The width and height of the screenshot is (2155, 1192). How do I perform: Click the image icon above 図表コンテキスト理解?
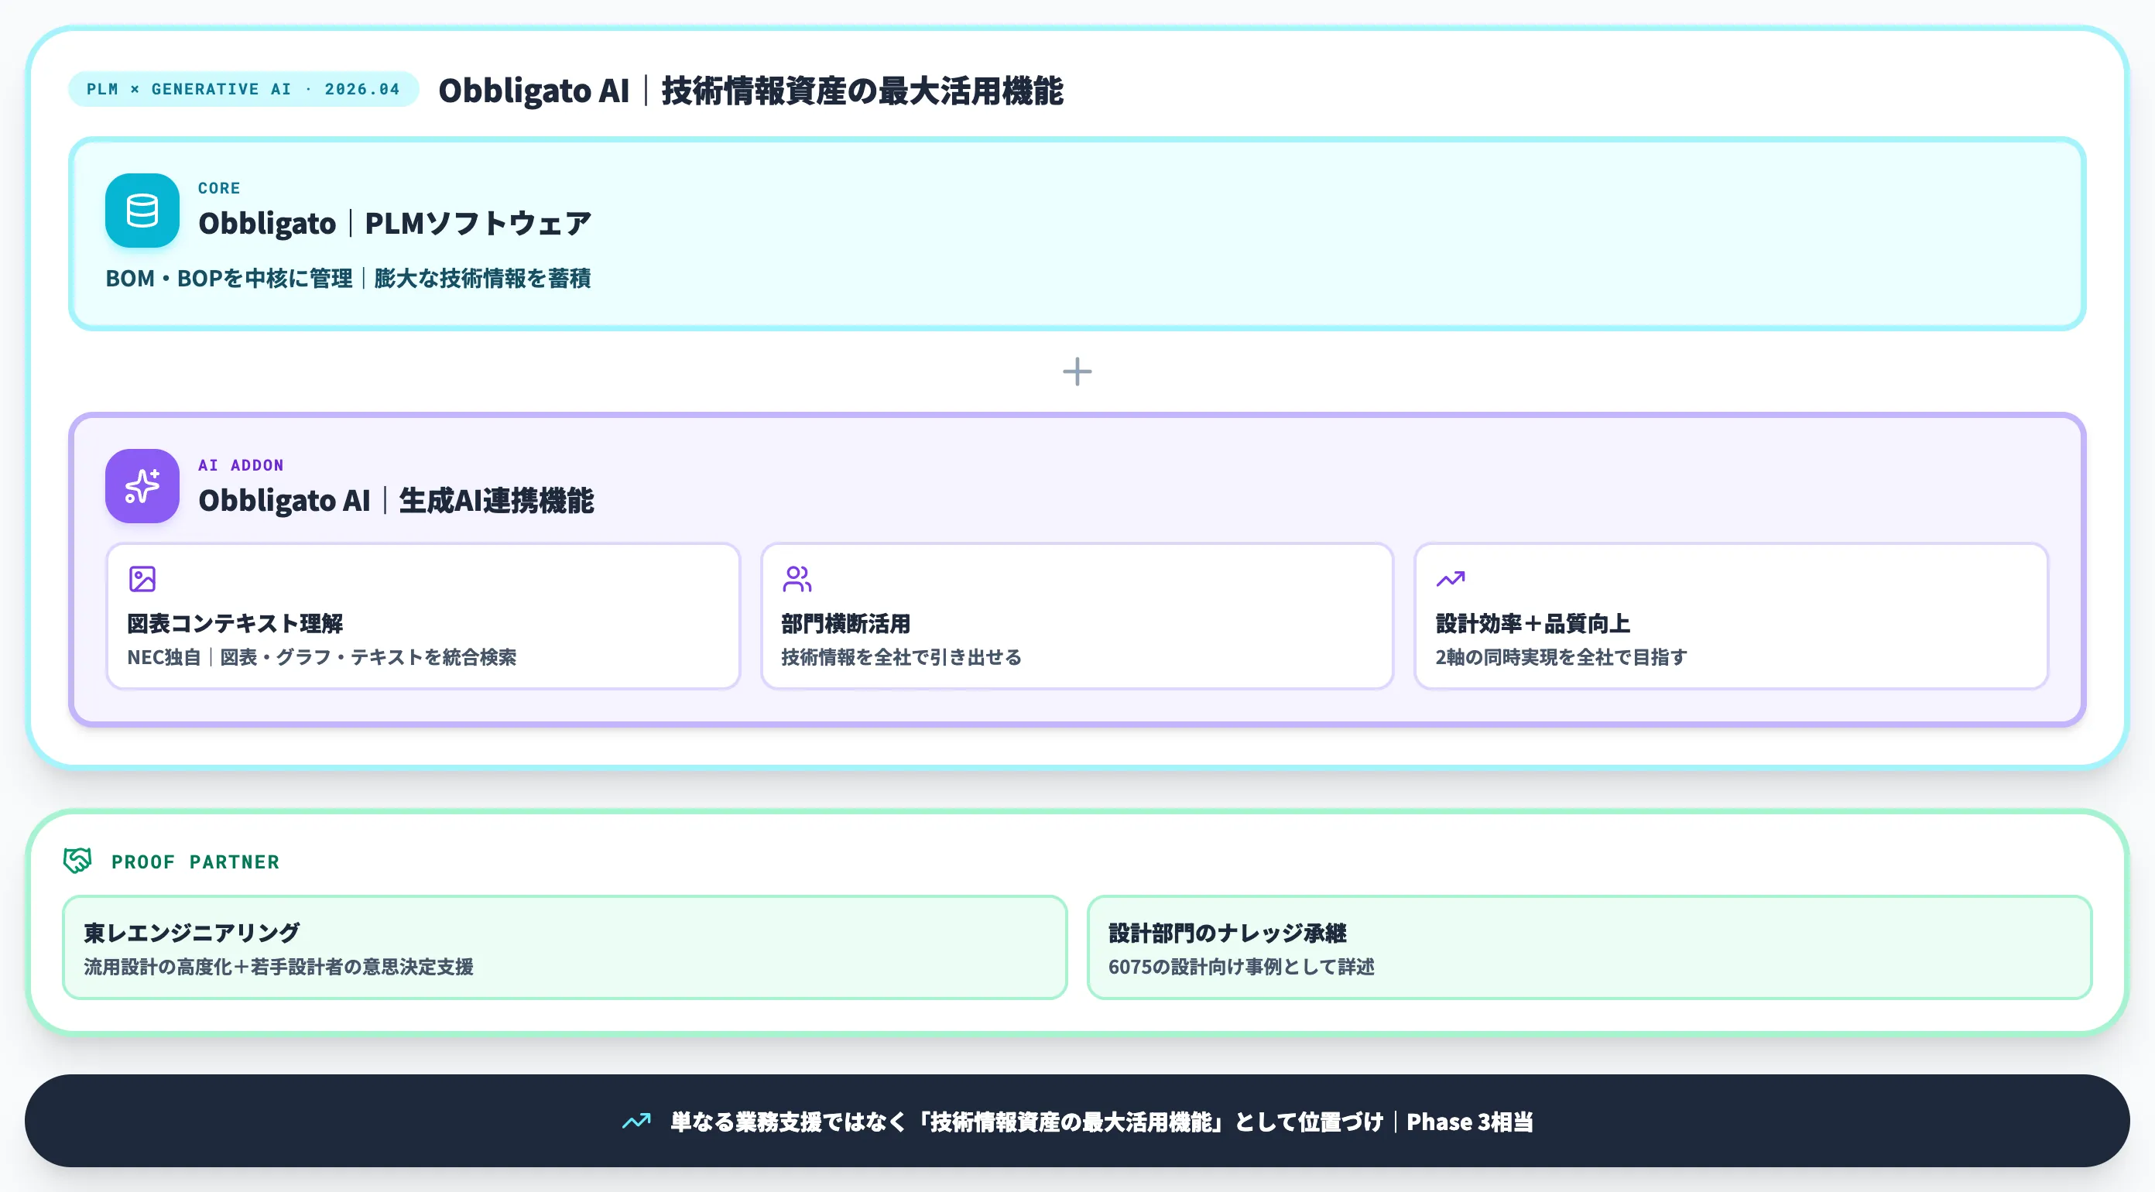click(x=142, y=579)
